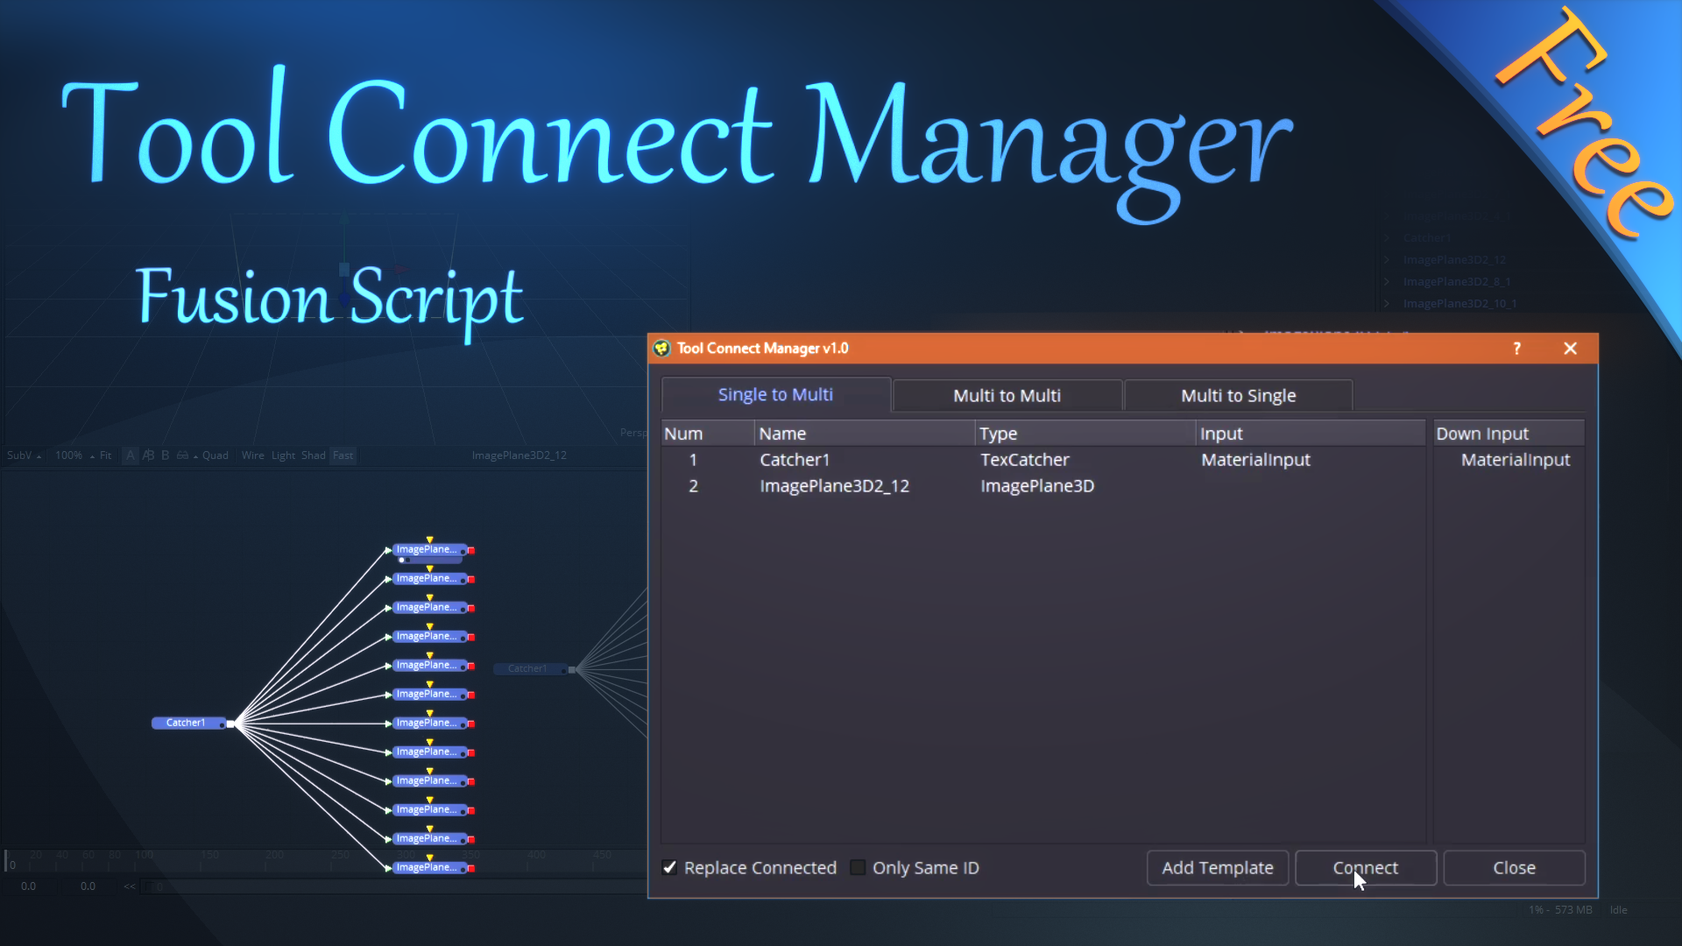The width and height of the screenshot is (1682, 946).
Task: Select buffer A in the viewer toolbar
Action: pos(130,455)
